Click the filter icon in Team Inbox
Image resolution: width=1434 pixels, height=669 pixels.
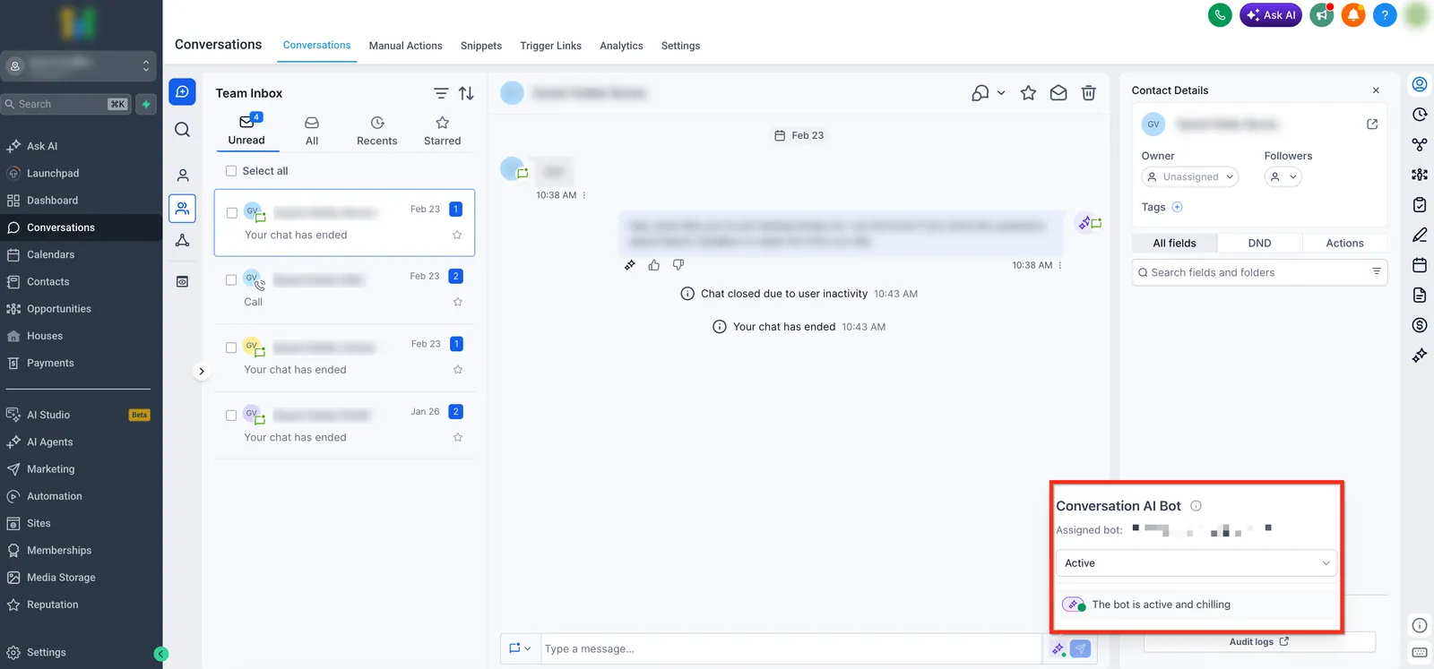441,93
